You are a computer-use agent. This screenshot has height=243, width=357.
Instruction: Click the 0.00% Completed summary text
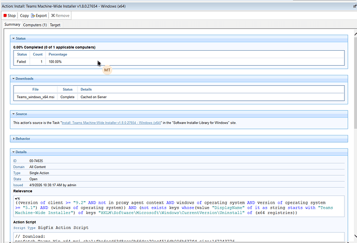tap(54, 48)
